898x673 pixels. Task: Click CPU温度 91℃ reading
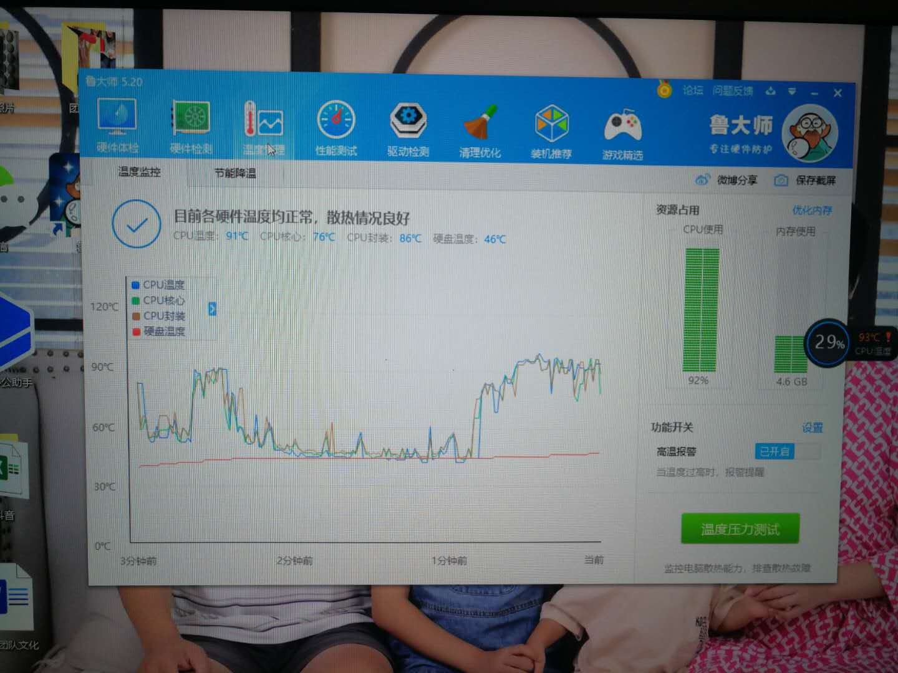point(211,236)
